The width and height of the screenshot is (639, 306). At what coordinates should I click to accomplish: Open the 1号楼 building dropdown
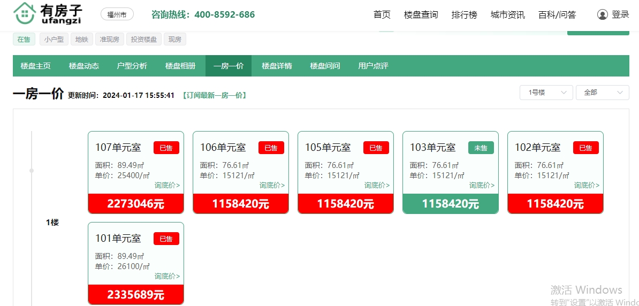click(546, 93)
